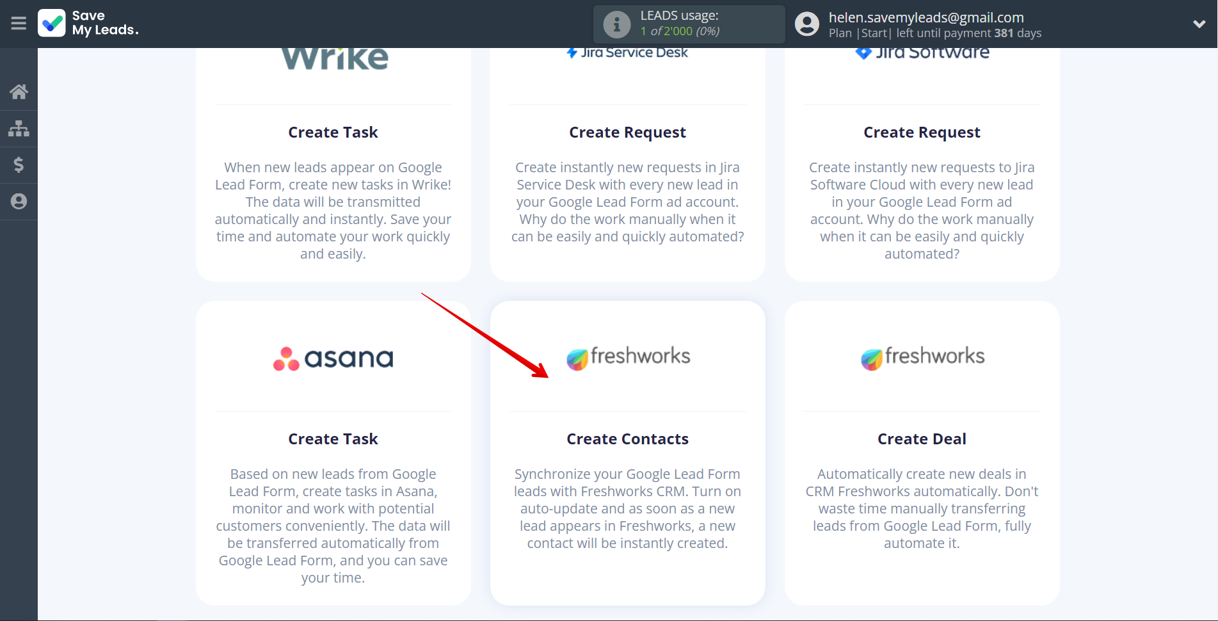This screenshot has height=621, width=1218.
Task: Click the Wrike logo on its card
Action: (x=334, y=59)
